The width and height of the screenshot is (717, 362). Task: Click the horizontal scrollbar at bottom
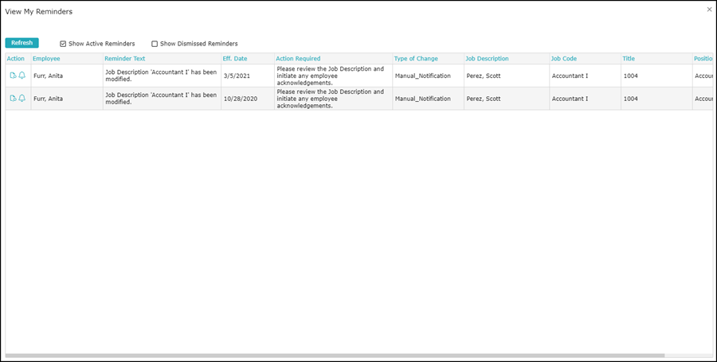[x=335, y=356]
